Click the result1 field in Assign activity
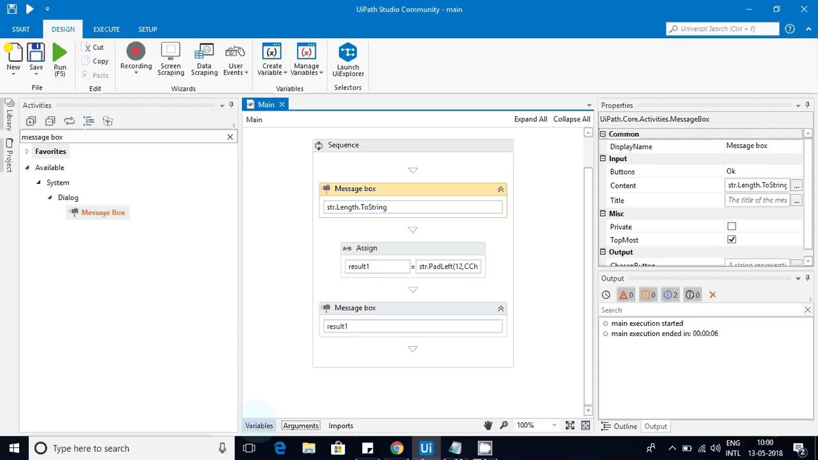 pos(377,266)
